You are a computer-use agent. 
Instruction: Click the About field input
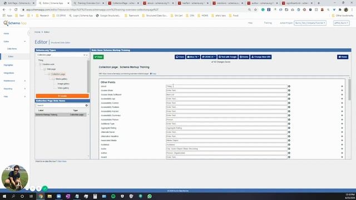[226, 87]
